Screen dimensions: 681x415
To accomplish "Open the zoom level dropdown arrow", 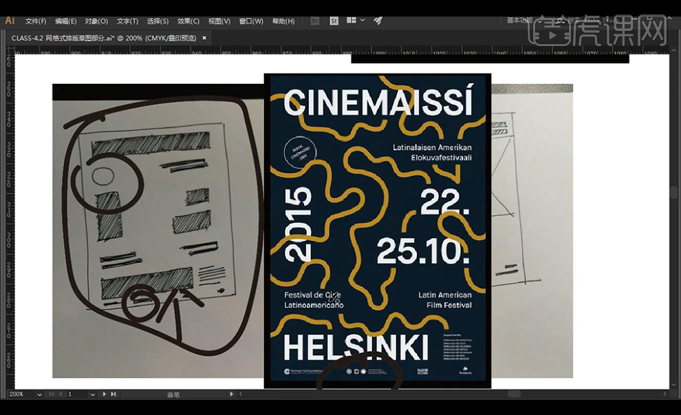I will pyautogui.click(x=39, y=394).
